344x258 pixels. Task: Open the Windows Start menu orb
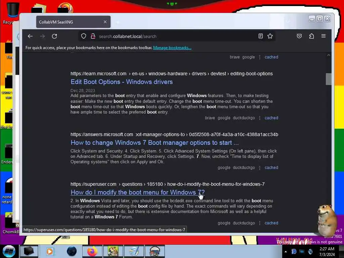9,251
